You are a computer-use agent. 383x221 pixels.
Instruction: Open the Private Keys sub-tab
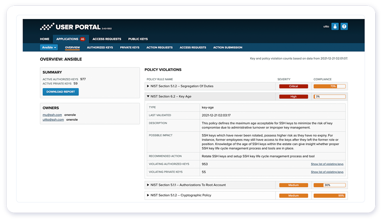tap(129, 48)
